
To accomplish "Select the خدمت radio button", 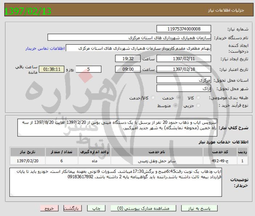I will (x=178, y=98).
